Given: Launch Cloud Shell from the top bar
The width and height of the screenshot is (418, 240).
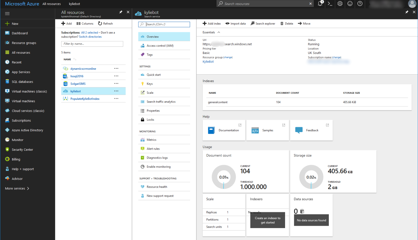Looking at the screenshot, I should (x=330, y=4).
